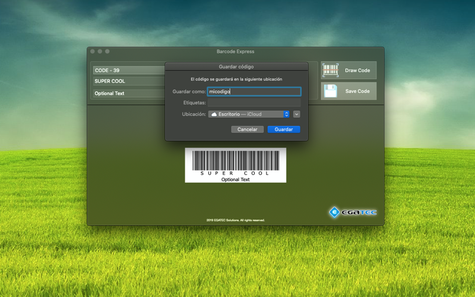Click the 'Guardar código' dialog title
Image resolution: width=475 pixels, height=297 pixels.
click(x=236, y=67)
